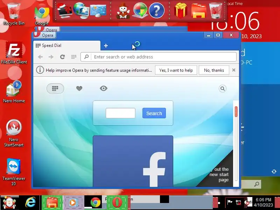Open the help question mark dock icon

[x=156, y=11]
